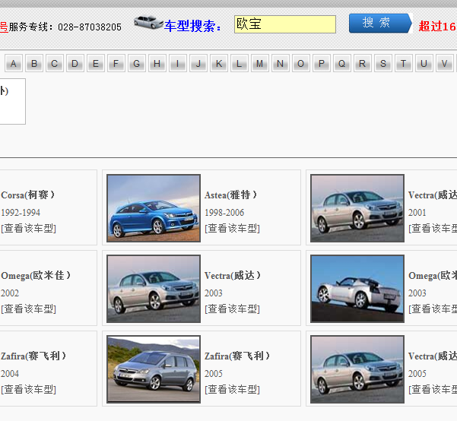The height and width of the screenshot is (421, 457).
Task: Select letter R in the alphabet index
Action: click(363, 63)
